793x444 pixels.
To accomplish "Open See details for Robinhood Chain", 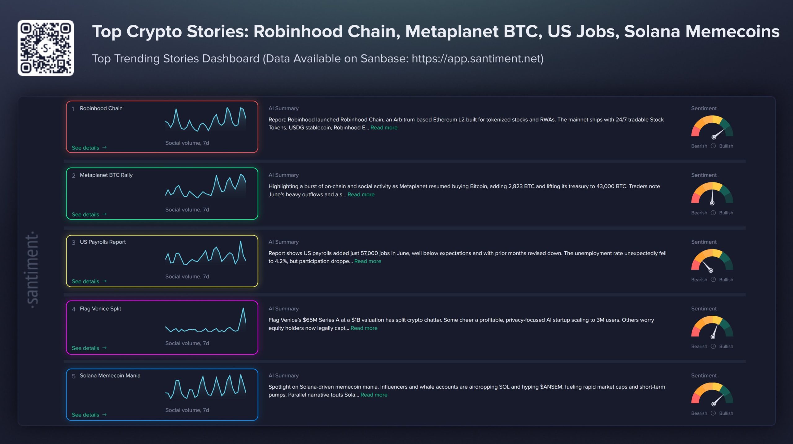I will pos(89,148).
